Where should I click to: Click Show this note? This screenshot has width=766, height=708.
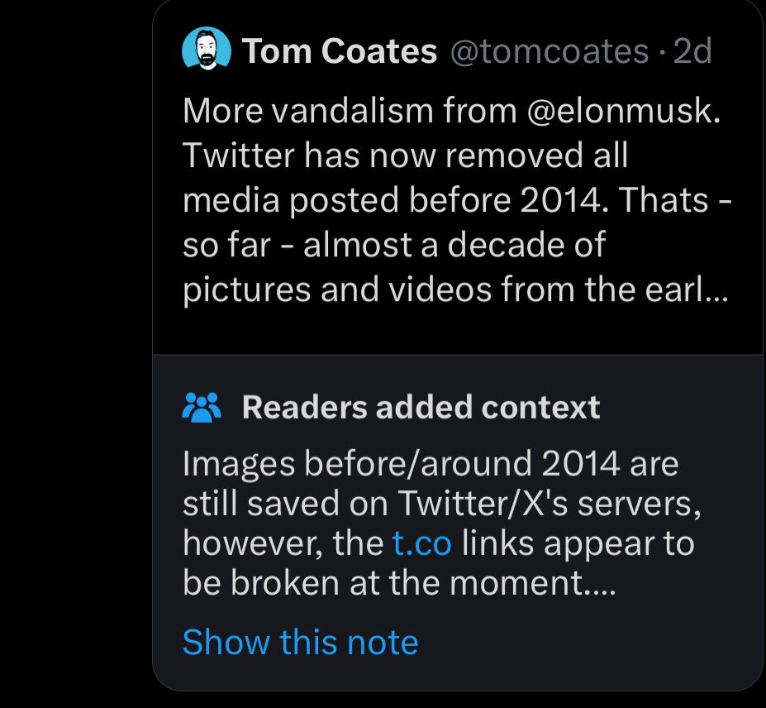pyautogui.click(x=300, y=642)
